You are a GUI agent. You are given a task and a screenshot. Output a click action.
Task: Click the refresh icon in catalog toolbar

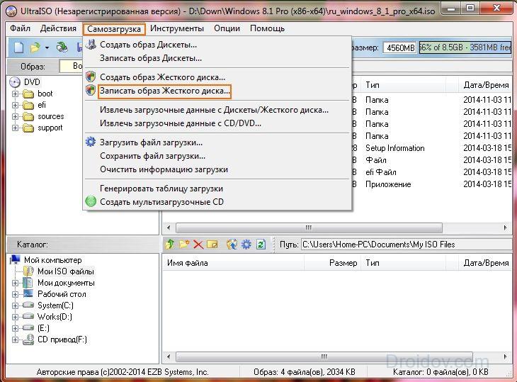(x=261, y=245)
